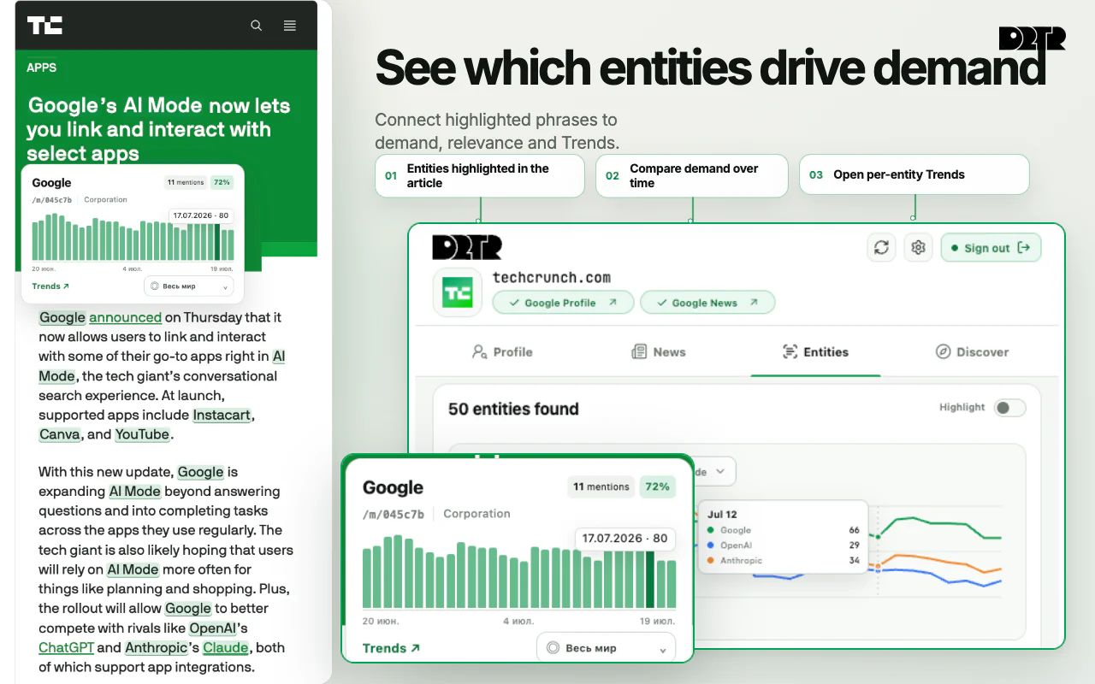Click the ChatGPT link in the article
The height and width of the screenshot is (684, 1095).
coord(66,647)
